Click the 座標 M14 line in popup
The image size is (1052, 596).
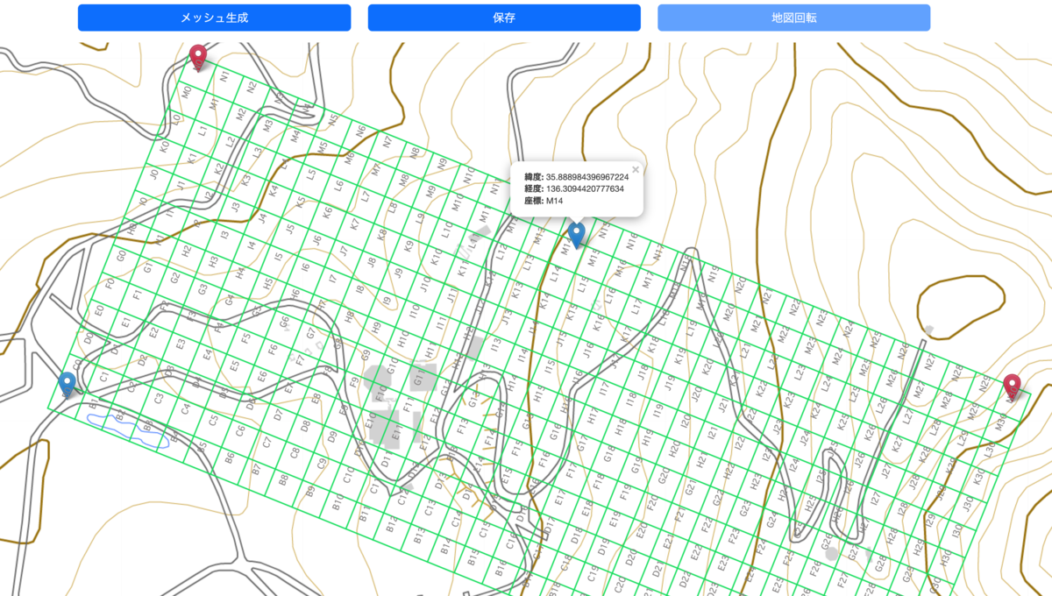(544, 201)
